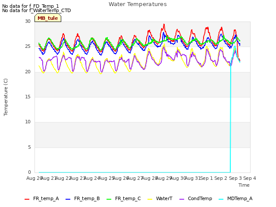Click 'No data for f_WaterTemp_CTD' message
Screen dimensions: 276x207
click(36, 10)
